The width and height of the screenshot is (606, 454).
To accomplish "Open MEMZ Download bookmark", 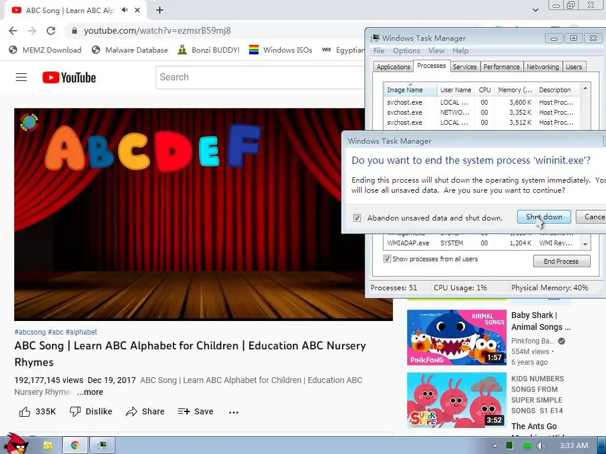I will (x=45, y=50).
